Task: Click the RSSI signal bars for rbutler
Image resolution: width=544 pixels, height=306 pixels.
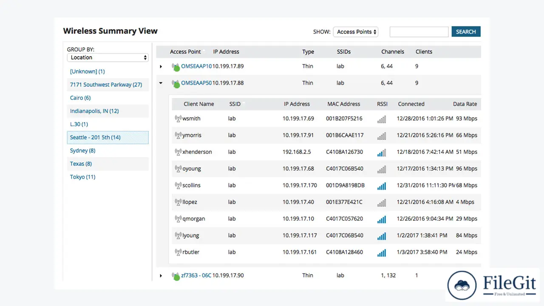Action: [x=382, y=252]
